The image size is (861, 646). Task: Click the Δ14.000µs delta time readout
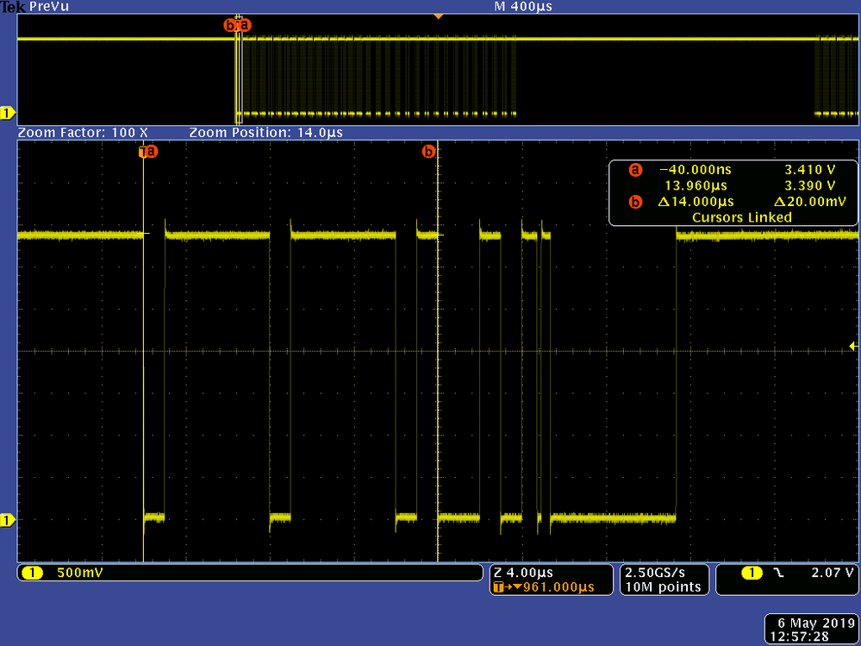tap(696, 202)
